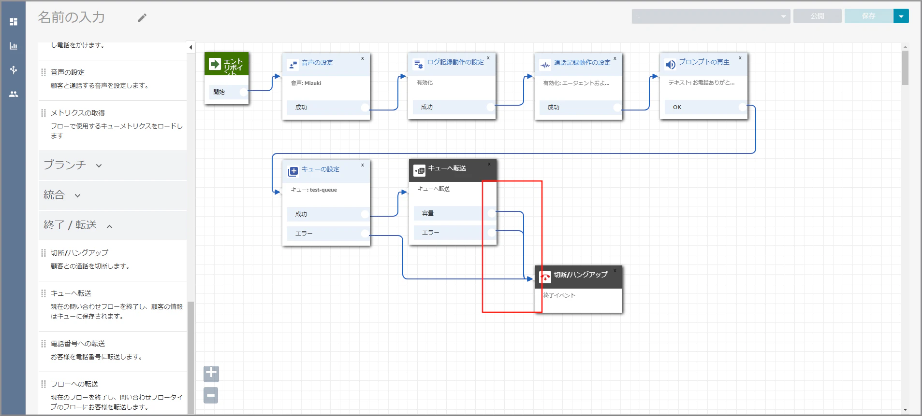
Task: Open the dashboard icon in left sidebar
Action: (14, 22)
